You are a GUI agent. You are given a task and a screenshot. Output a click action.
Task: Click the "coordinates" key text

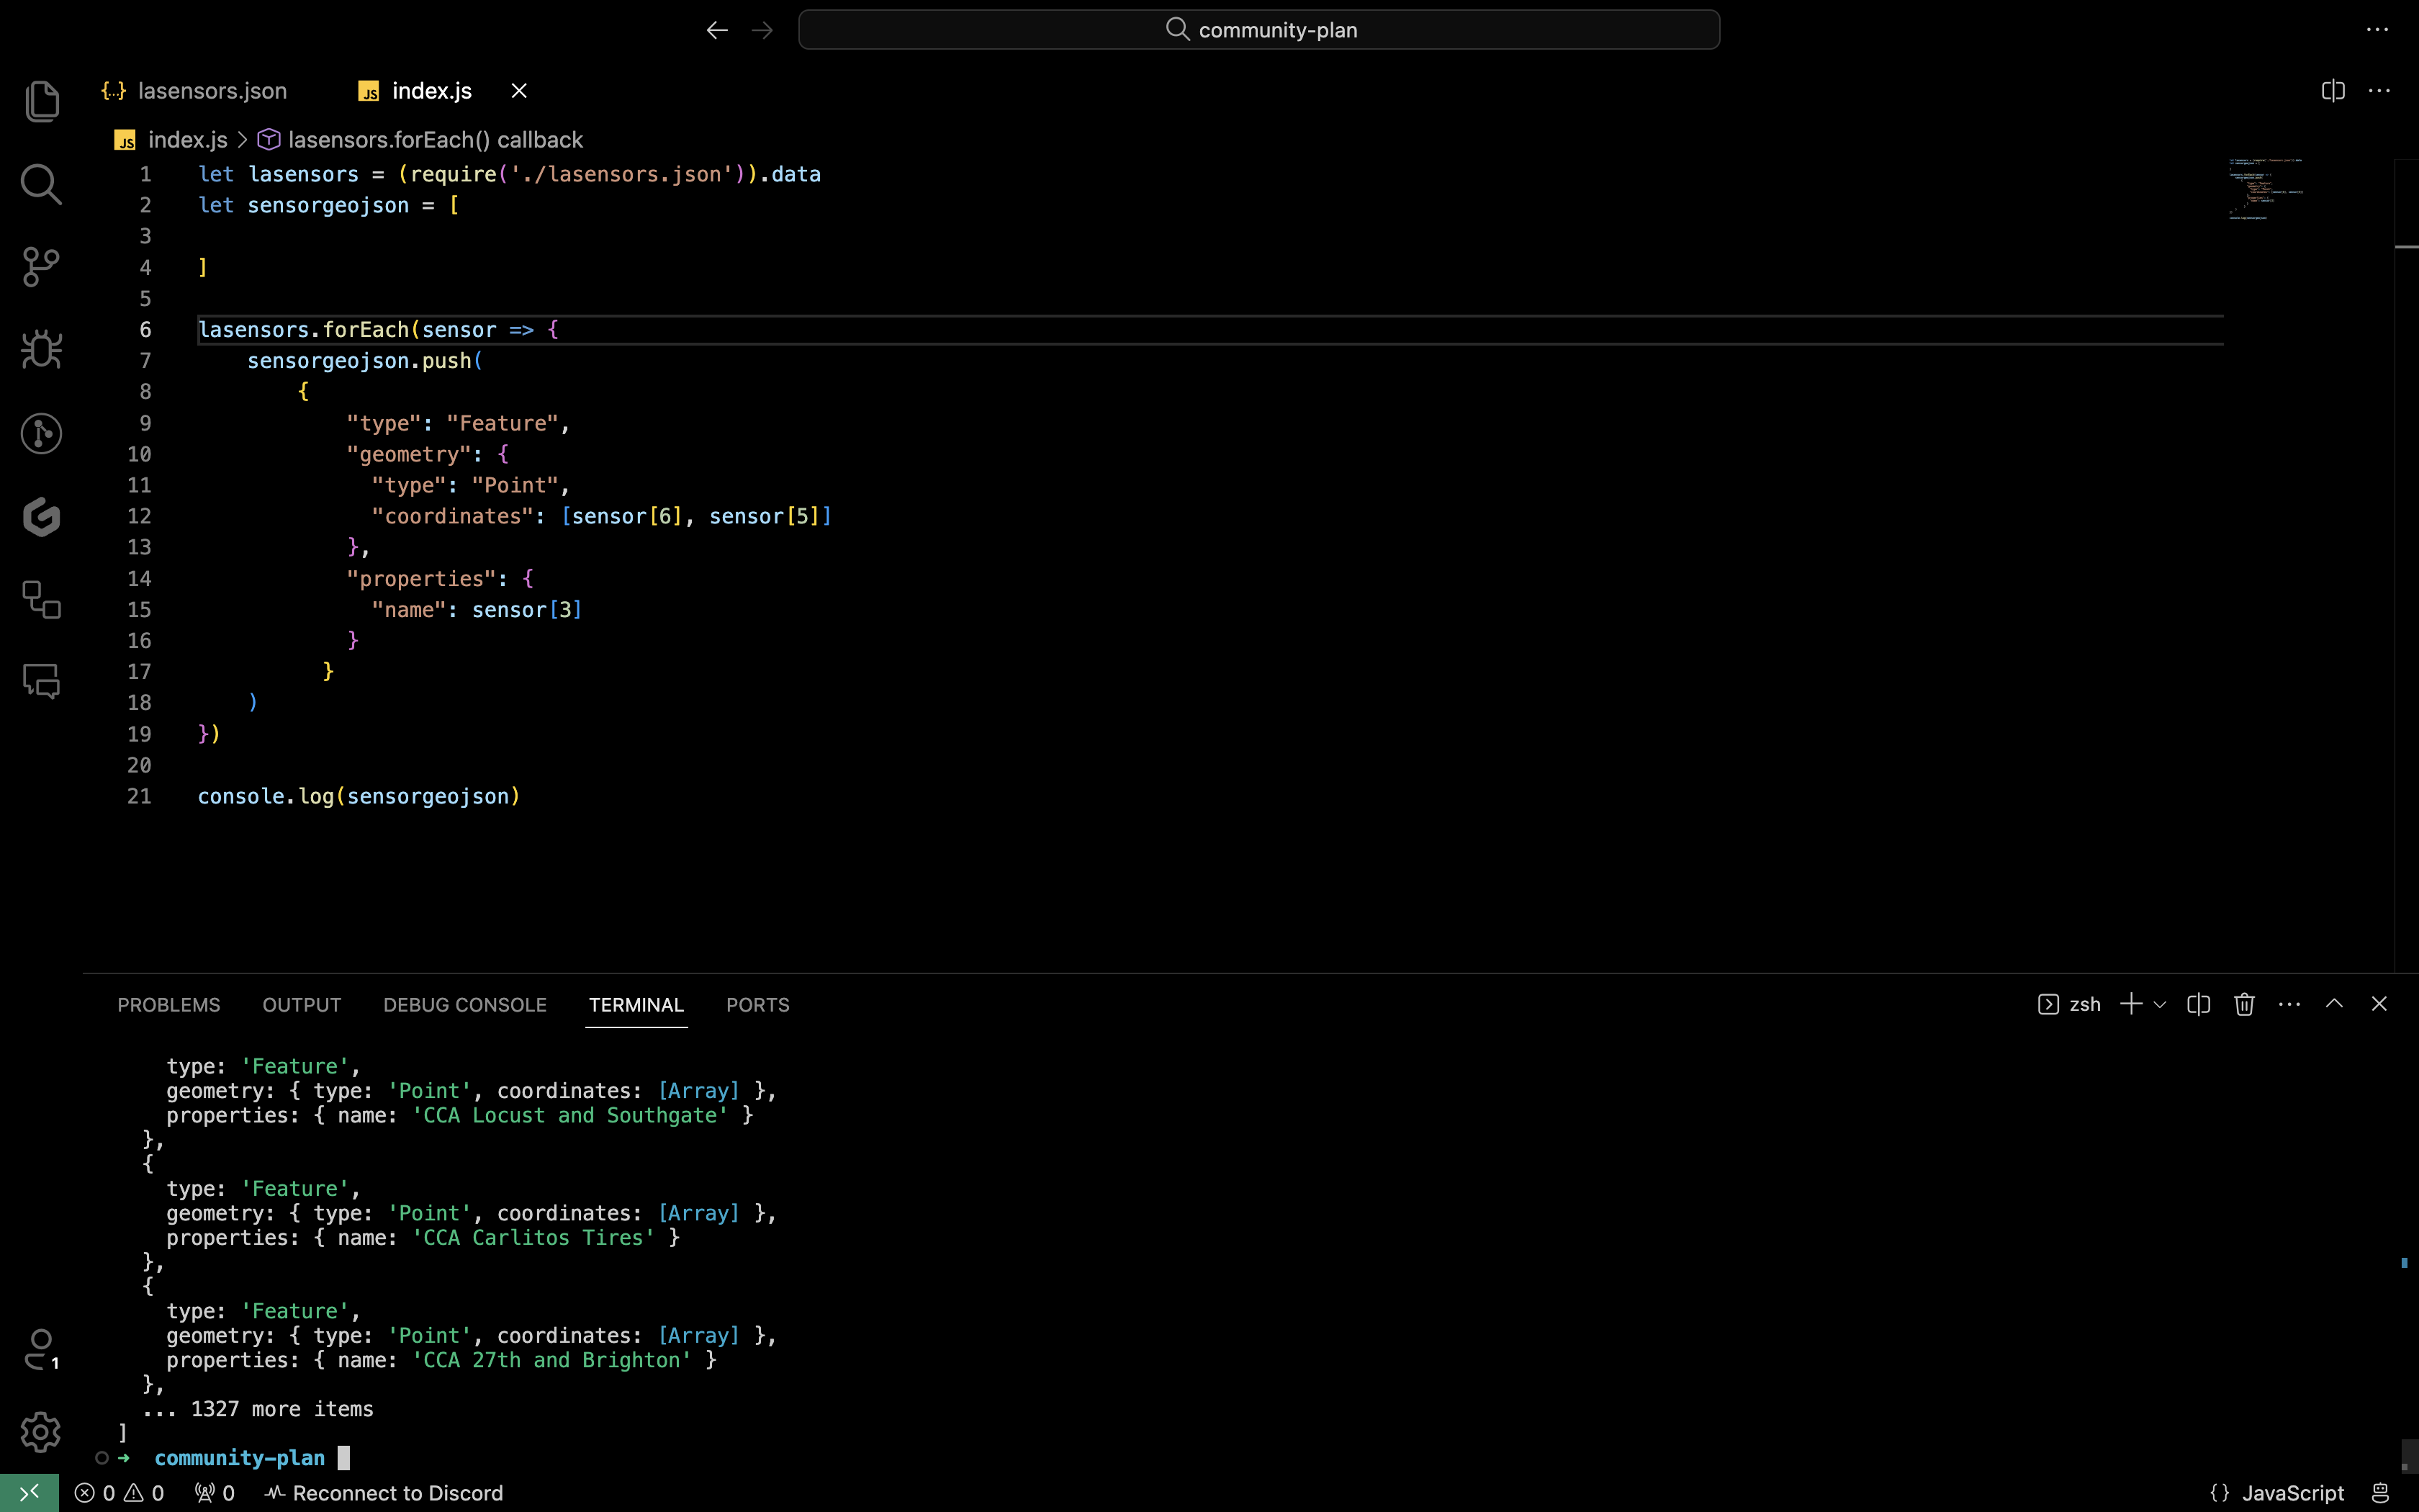coord(453,516)
